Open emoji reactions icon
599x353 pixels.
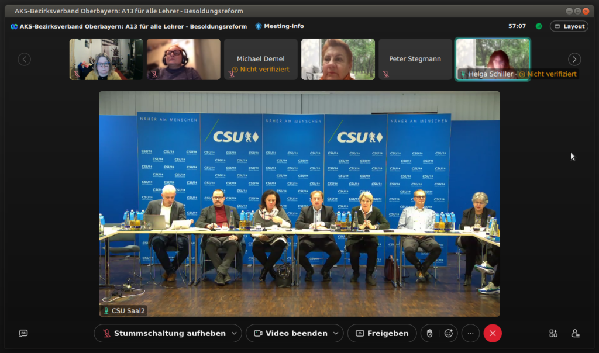tap(449, 333)
